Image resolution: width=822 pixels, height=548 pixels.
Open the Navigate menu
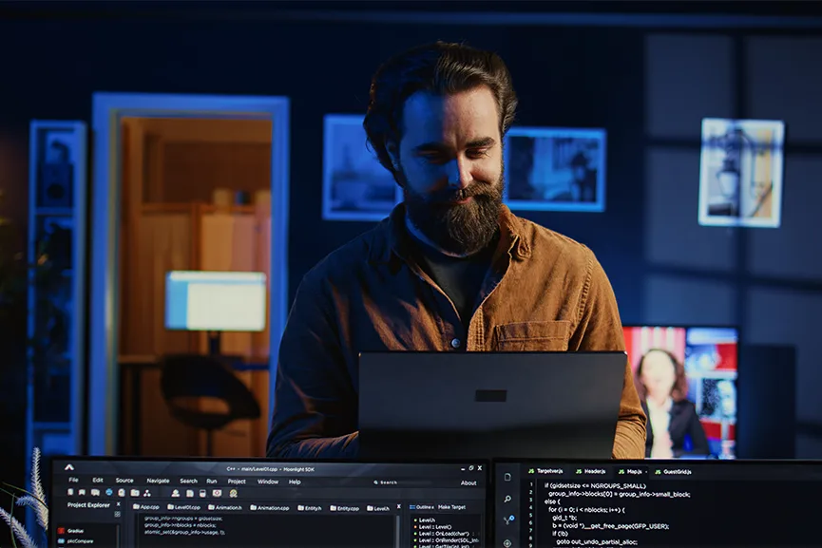[158, 481]
